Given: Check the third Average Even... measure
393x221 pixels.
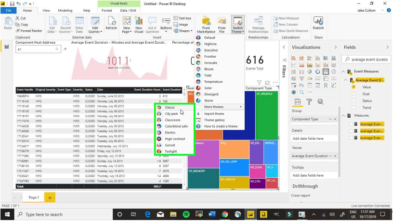Looking at the screenshot, I should (351, 138).
